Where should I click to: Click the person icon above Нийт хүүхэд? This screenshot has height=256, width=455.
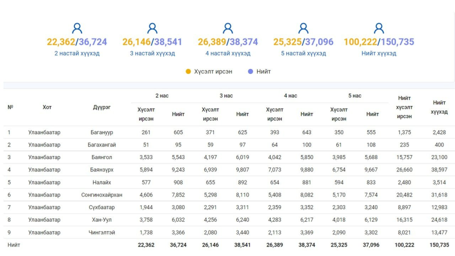(x=379, y=29)
